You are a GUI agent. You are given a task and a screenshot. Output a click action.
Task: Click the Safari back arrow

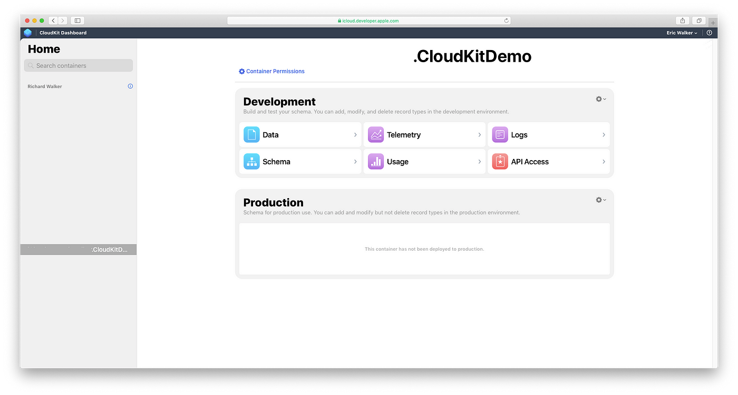53,21
